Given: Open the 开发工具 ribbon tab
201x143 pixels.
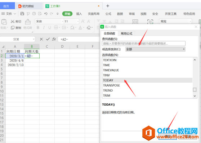Looking at the screenshot, I should click(x=171, y=14).
